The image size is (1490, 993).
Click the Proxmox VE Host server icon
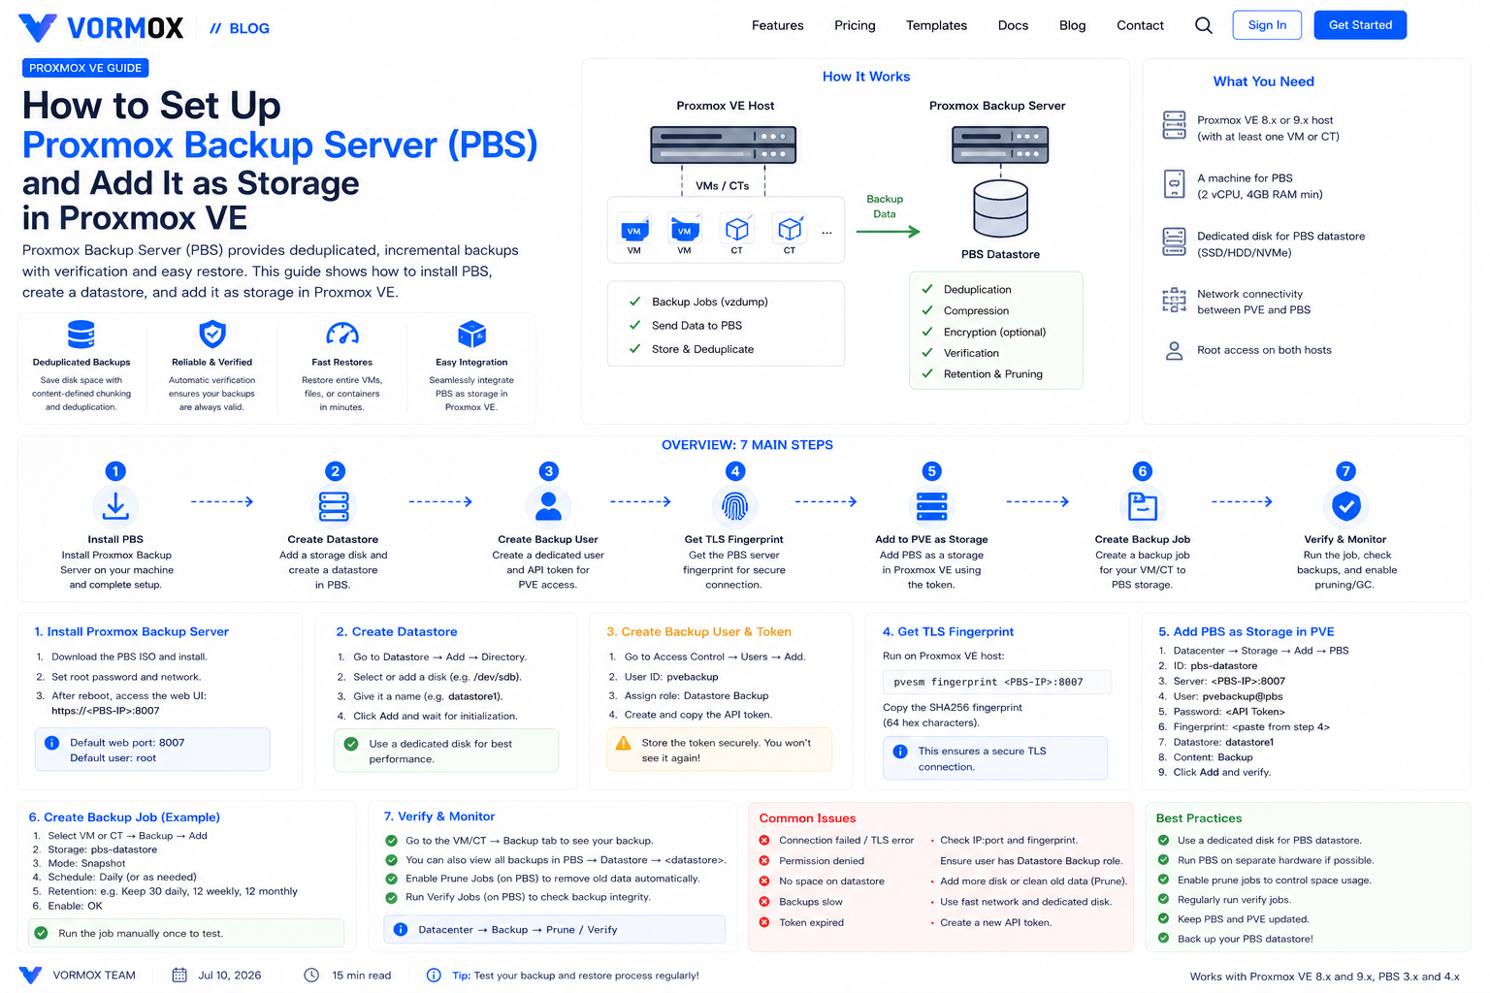pyautogui.click(x=724, y=144)
